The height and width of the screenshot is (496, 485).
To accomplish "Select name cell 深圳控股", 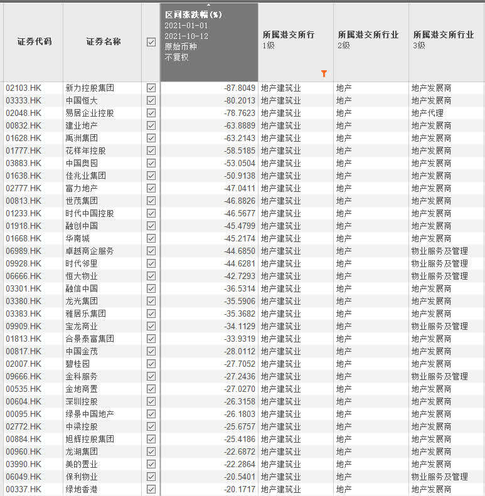I will pos(82,401).
